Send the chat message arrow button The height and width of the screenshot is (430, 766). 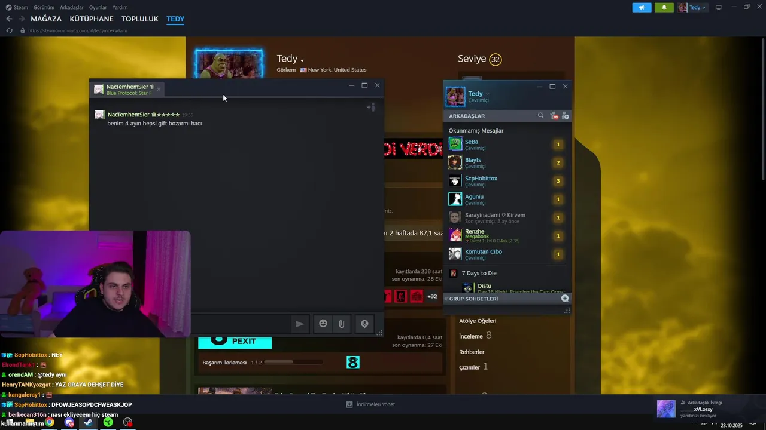pyautogui.click(x=300, y=324)
